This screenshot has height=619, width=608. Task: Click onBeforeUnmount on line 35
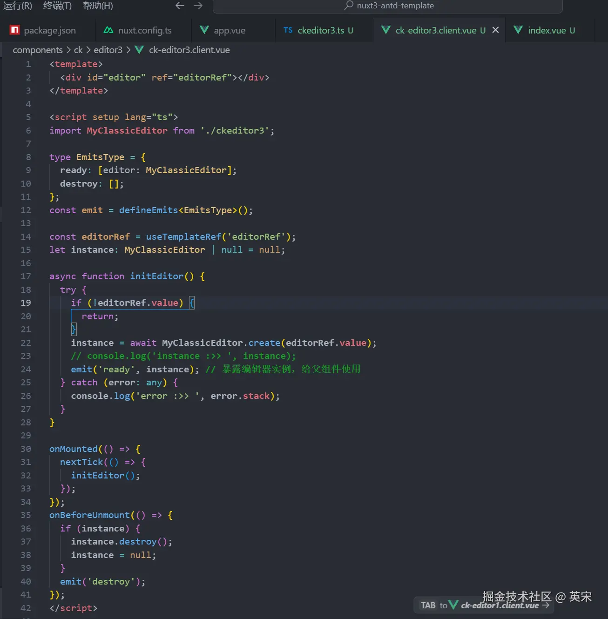click(x=89, y=515)
